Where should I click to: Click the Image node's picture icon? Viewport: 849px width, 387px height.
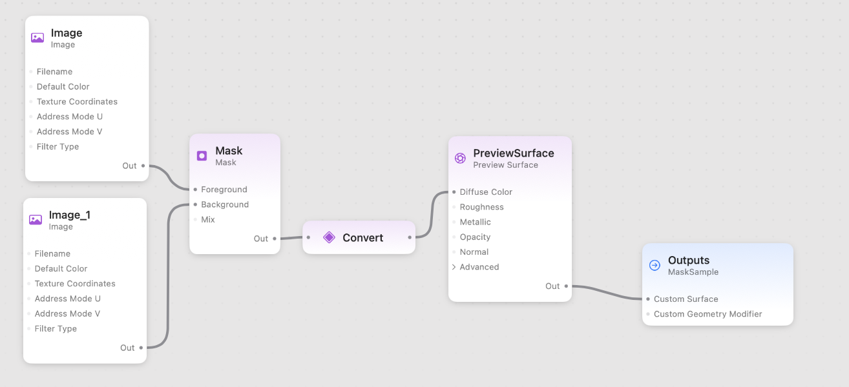[x=37, y=37]
